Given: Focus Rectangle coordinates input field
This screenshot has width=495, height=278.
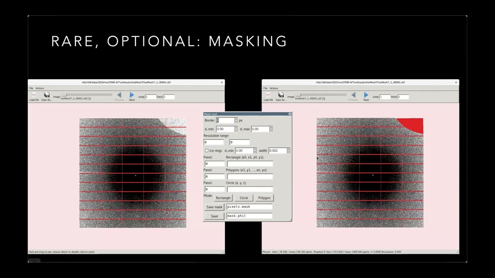Looking at the screenshot, I should 250,164.
